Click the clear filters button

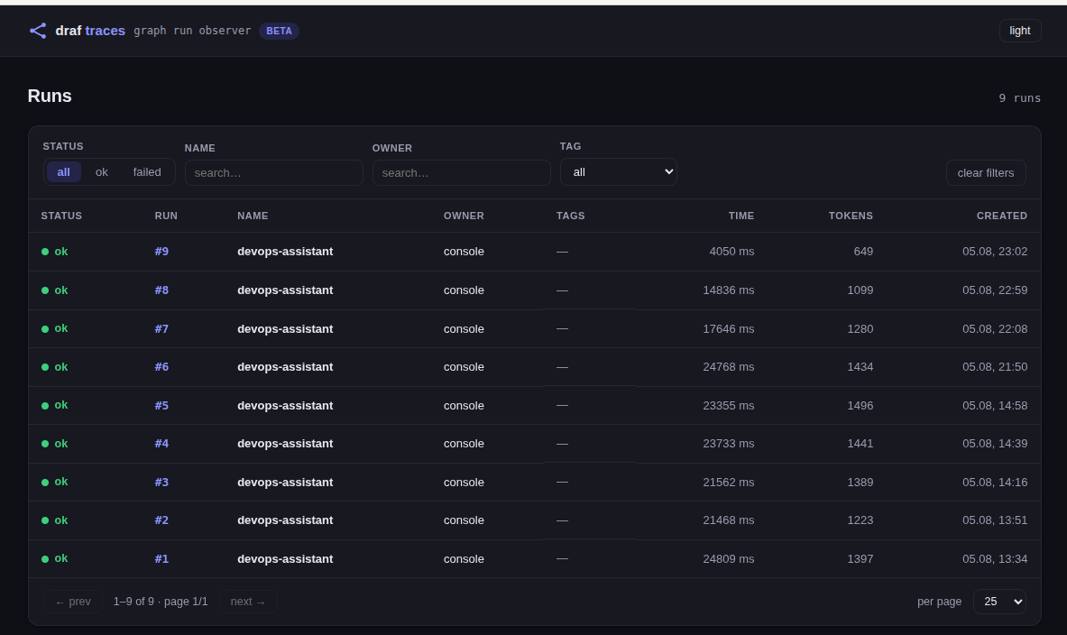pos(985,173)
